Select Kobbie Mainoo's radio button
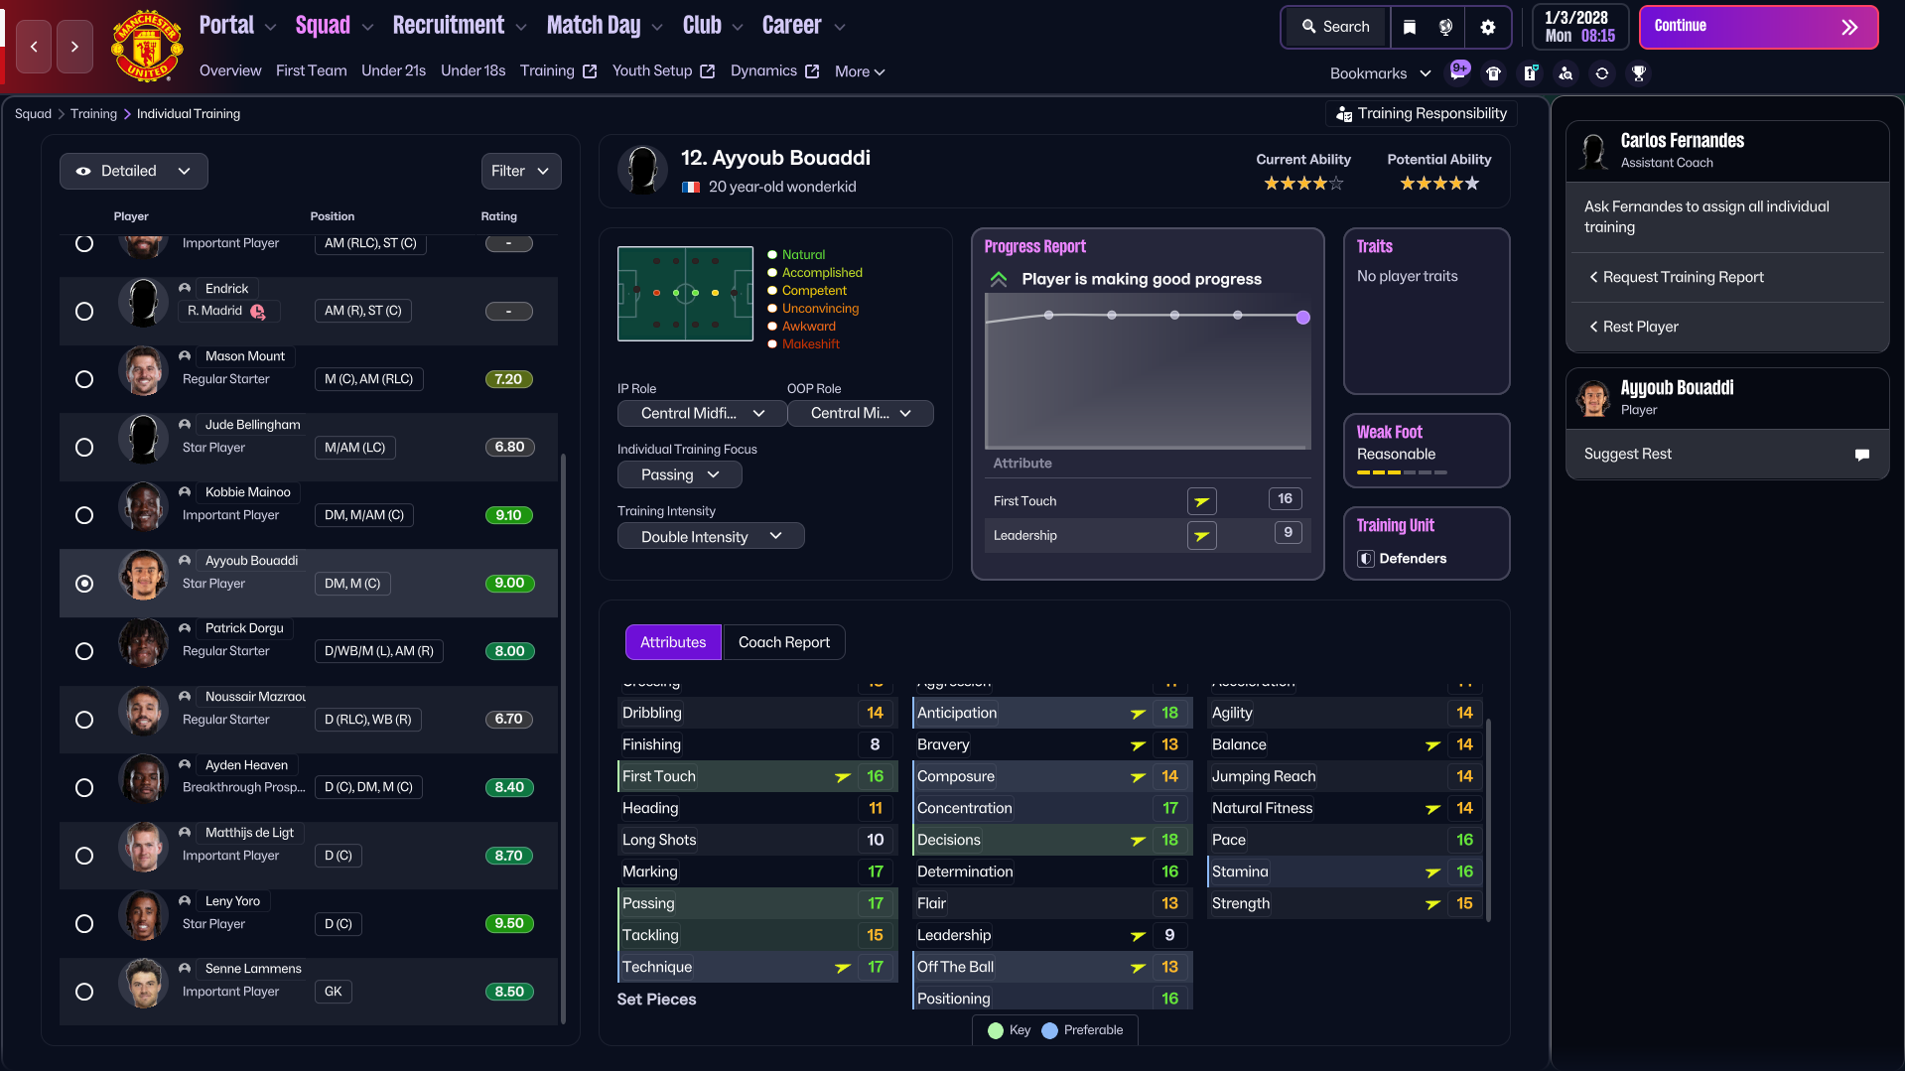Viewport: 1905px width, 1071px height. (x=84, y=515)
